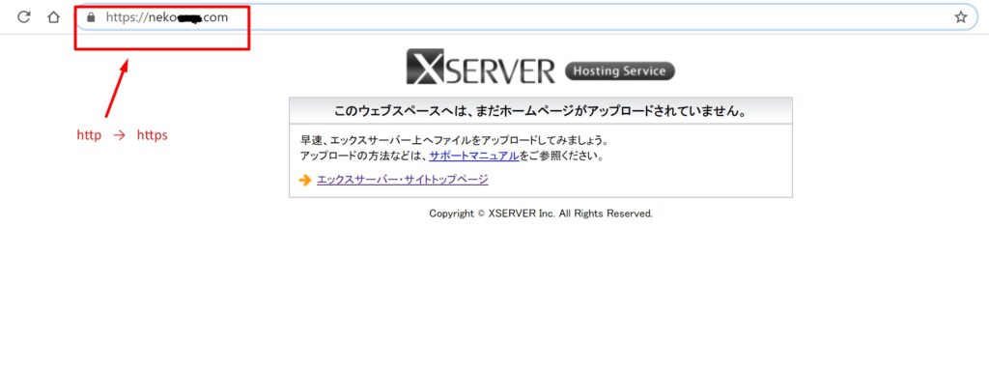This screenshot has height=371, width=989.
Task: Click the XSERVER logo
Action: coord(481,67)
